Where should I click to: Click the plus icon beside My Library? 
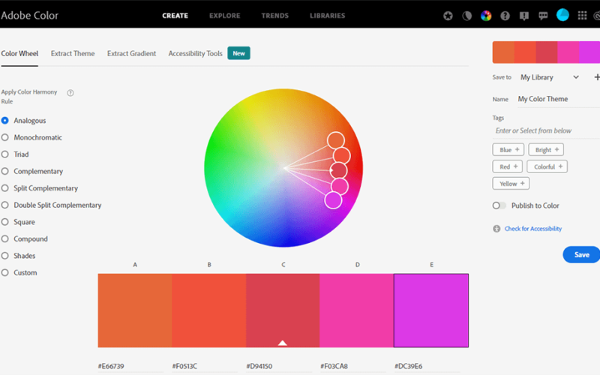596,77
